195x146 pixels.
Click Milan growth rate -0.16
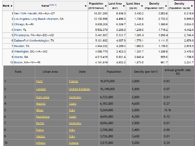167,110
